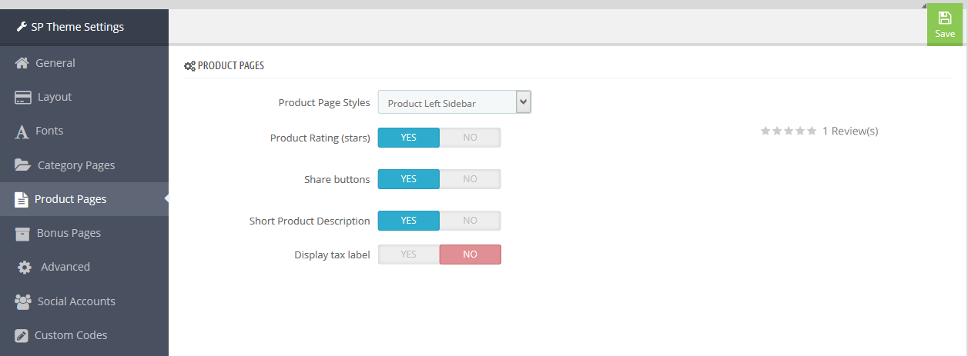Click the document icon for Product Pages
The image size is (968, 356).
tap(22, 199)
